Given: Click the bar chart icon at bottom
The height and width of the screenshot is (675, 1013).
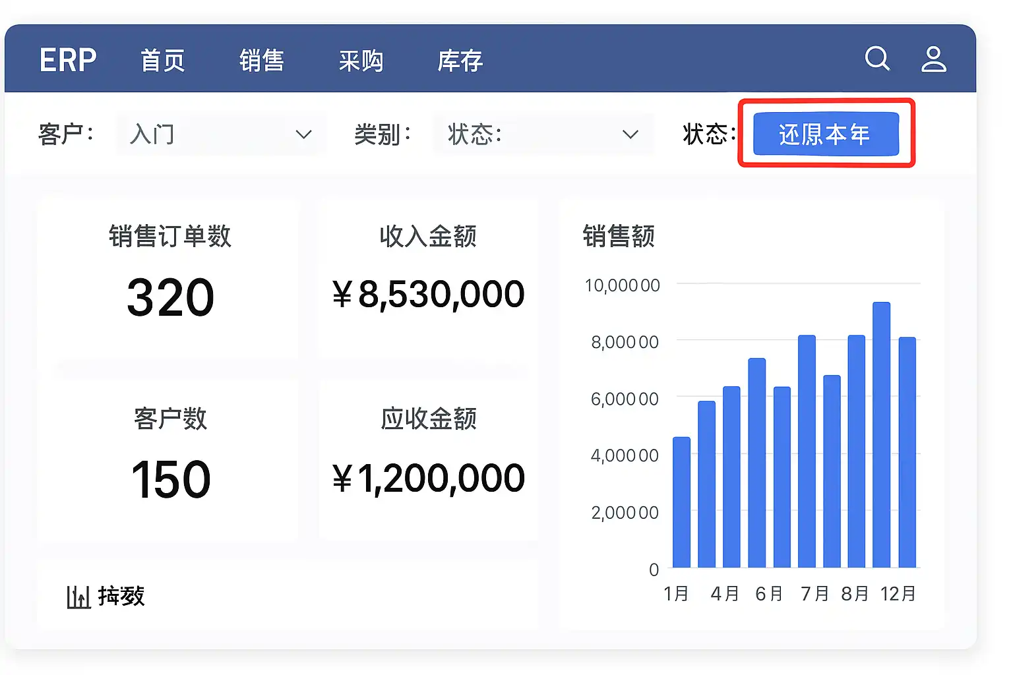Looking at the screenshot, I should pos(78,597).
